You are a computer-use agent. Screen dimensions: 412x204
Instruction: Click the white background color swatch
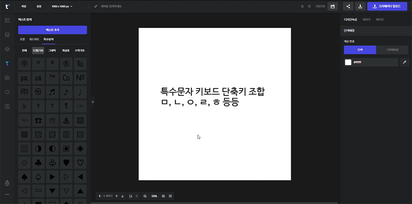[x=348, y=62]
